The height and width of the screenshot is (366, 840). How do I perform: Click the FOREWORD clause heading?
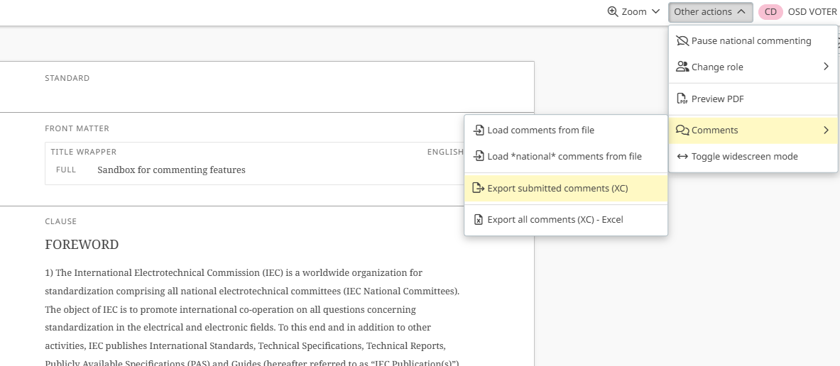pos(82,245)
